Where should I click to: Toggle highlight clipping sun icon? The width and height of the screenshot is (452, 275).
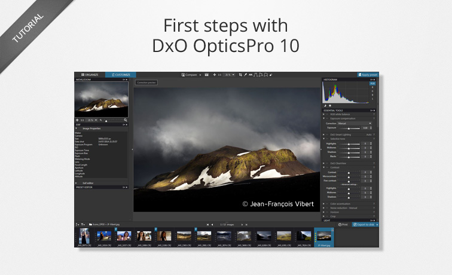[x=331, y=106]
